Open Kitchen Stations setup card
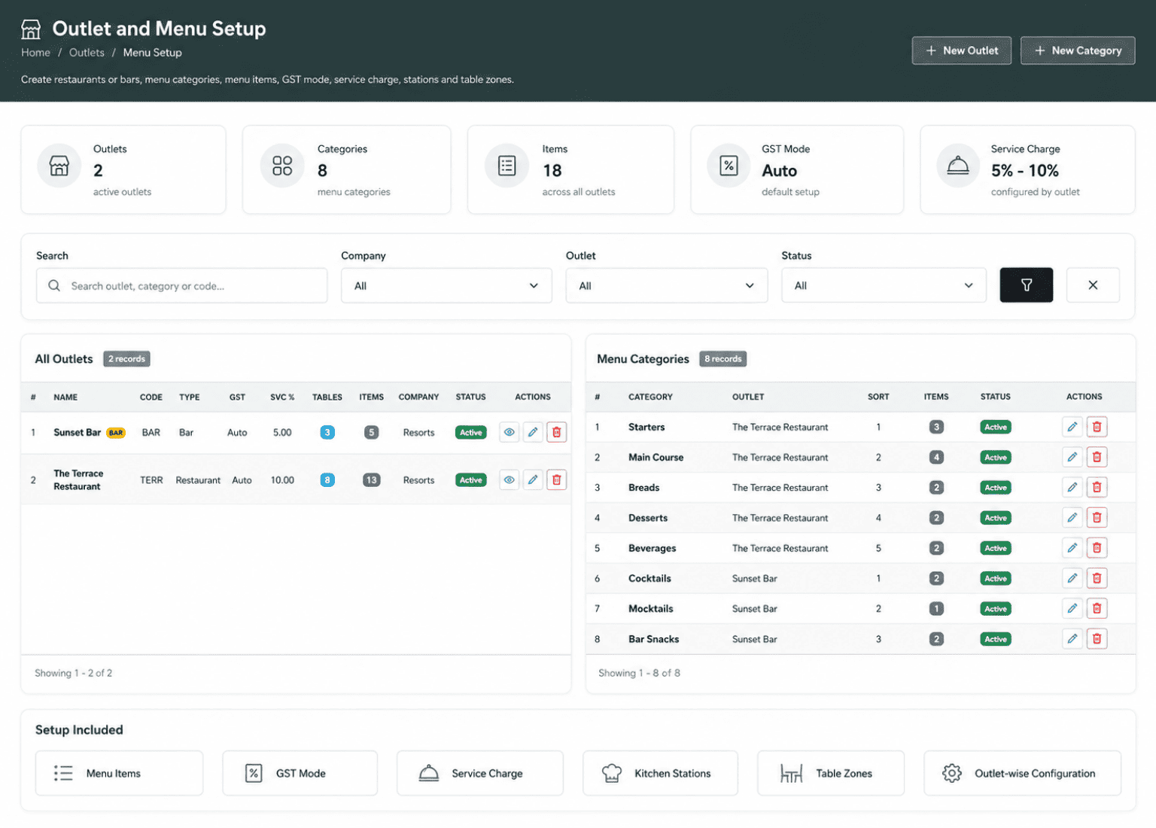 660,773
